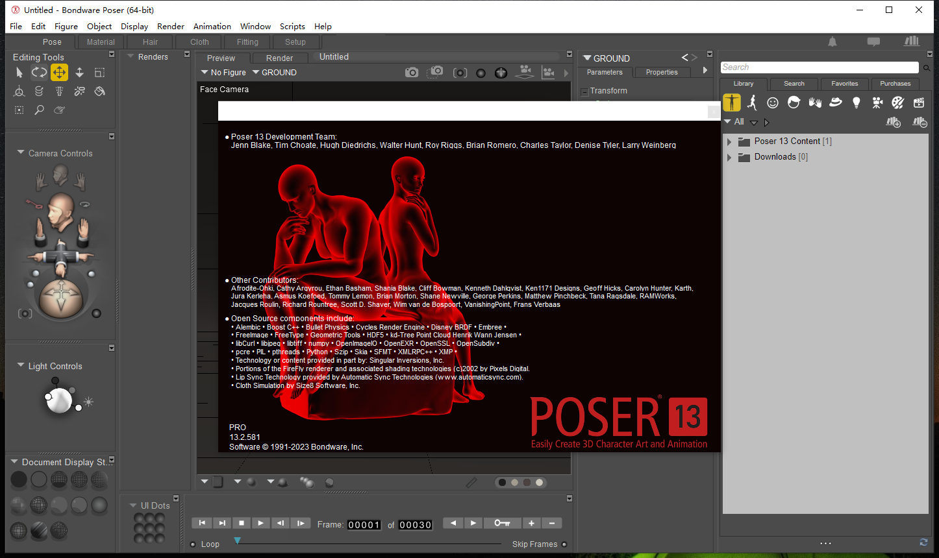The image size is (939, 558).
Task: Click the timeline scrubber marker
Action: 238,540
